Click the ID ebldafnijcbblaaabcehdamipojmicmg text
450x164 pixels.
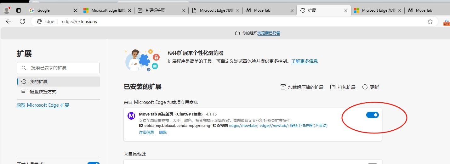[174, 126]
